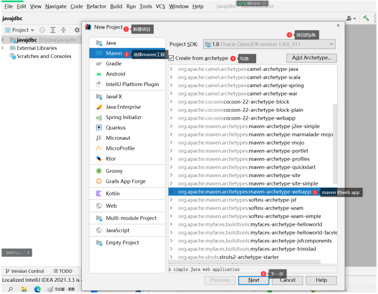Open the Tools menu
This screenshot has height=294, width=378.
146,6
